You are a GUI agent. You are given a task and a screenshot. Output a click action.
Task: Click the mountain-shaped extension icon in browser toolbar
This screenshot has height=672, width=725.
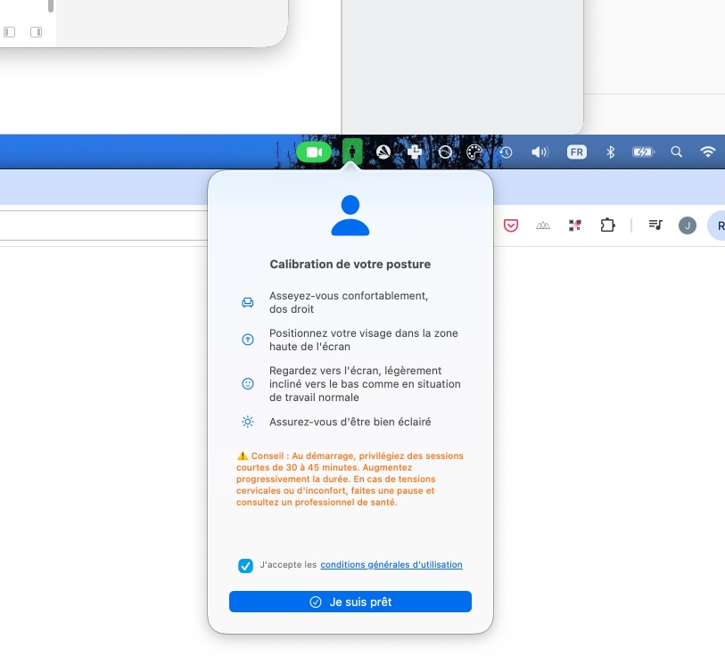pos(543,225)
